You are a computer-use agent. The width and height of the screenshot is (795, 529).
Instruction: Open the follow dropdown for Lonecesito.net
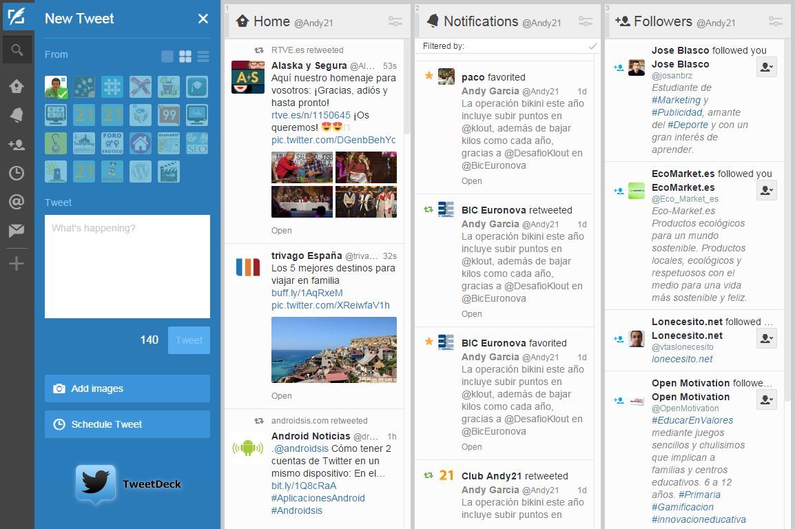click(767, 338)
